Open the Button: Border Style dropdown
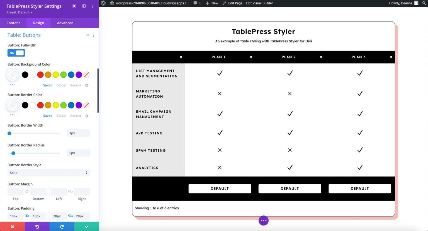Image resolution: width=428 pixels, height=231 pixels. (x=48, y=172)
